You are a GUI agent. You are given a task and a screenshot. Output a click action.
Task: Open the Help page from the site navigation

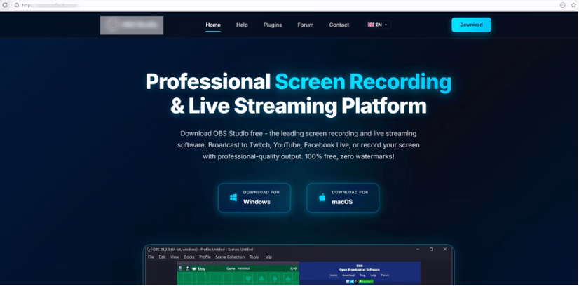(x=242, y=25)
